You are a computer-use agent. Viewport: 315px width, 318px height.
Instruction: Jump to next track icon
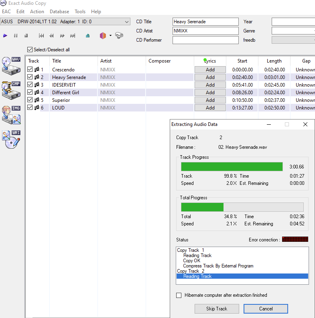tap(73, 36)
